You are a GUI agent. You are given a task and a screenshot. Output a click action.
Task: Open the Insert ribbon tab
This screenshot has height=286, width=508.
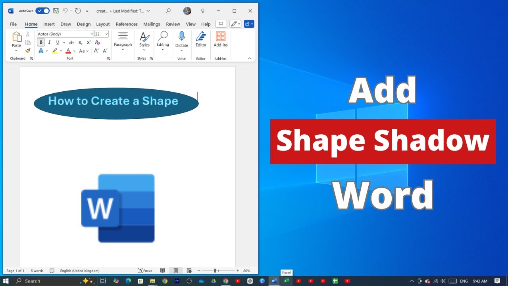[49, 24]
